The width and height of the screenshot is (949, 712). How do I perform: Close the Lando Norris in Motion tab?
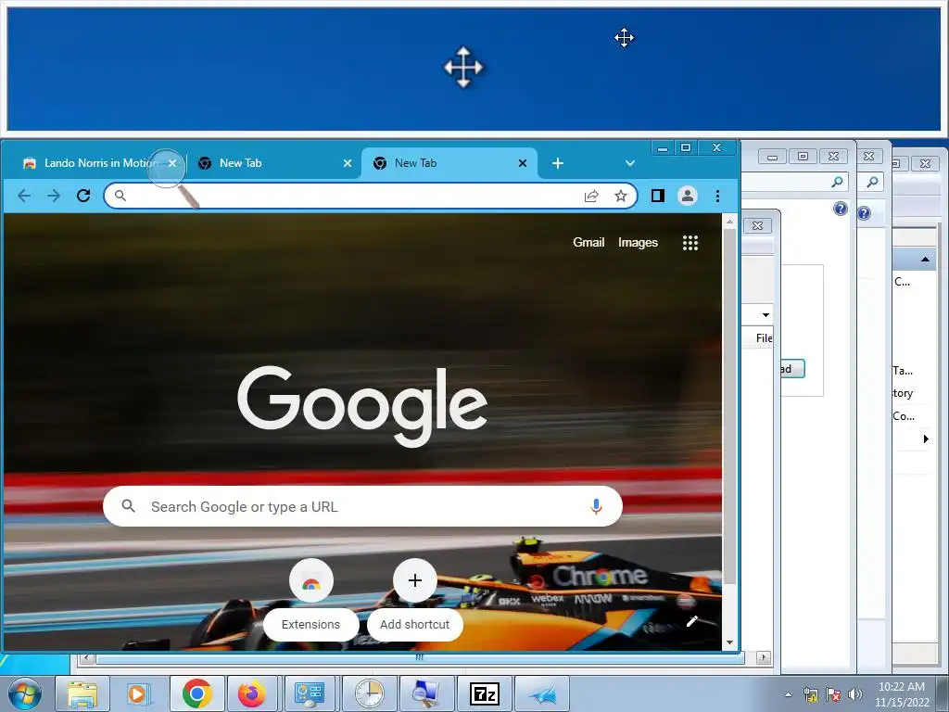(x=172, y=163)
